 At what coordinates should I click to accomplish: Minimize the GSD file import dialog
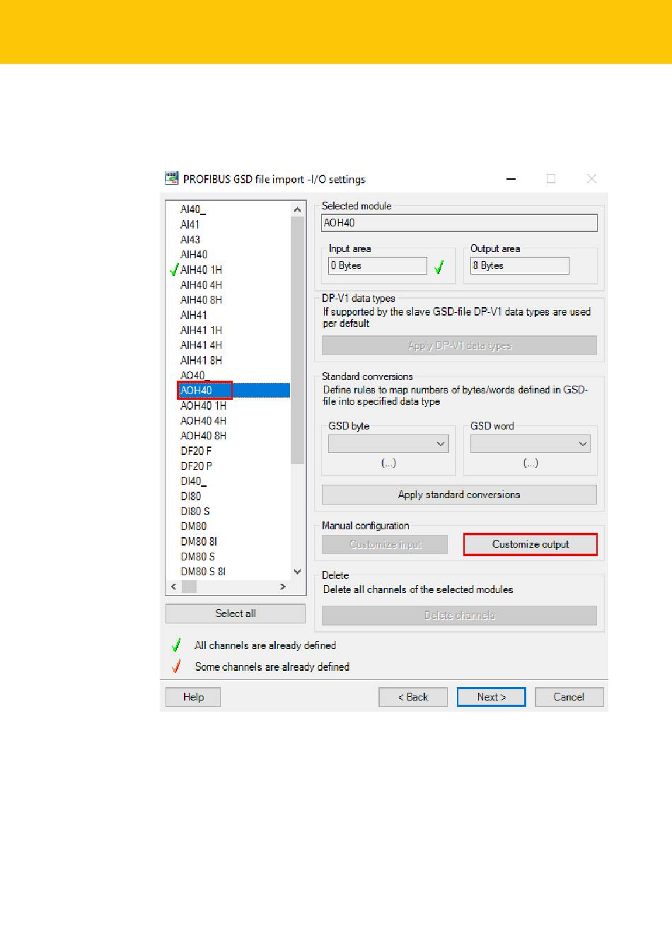(x=511, y=179)
